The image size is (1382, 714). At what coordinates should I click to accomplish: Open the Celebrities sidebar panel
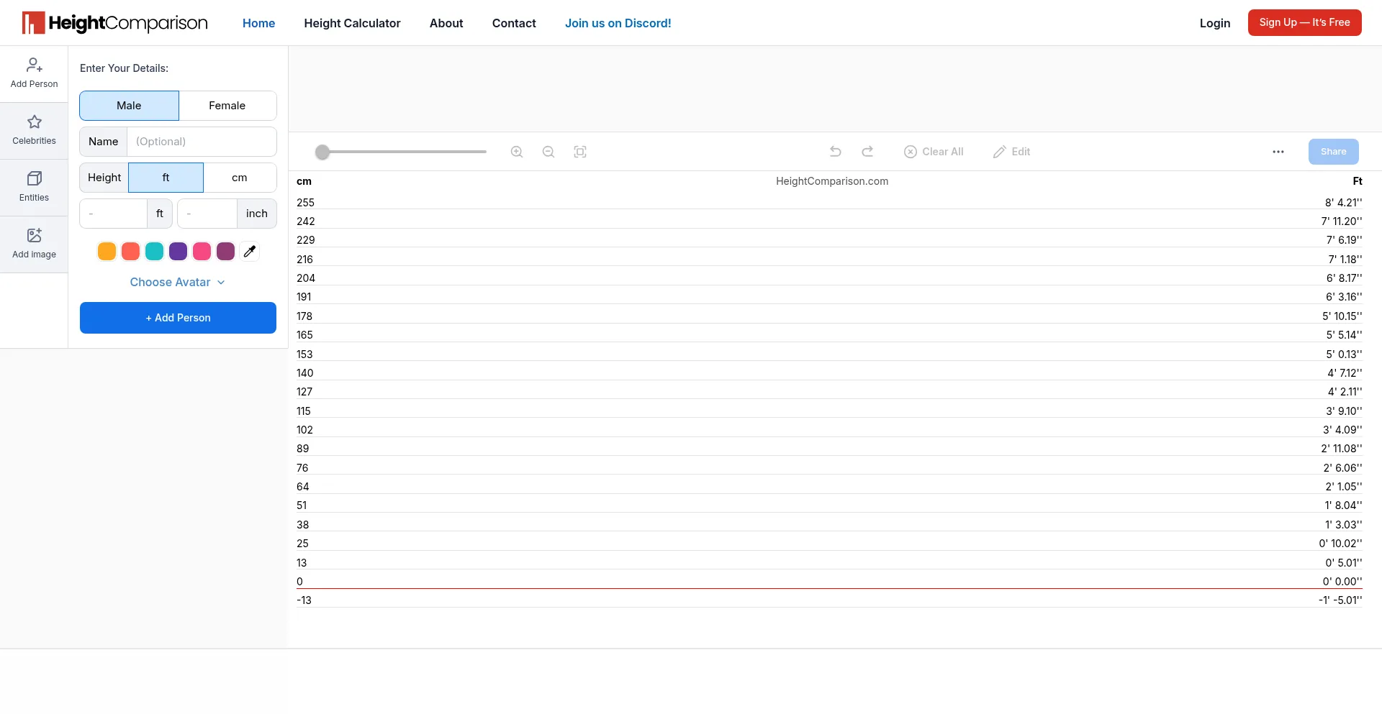(x=34, y=131)
